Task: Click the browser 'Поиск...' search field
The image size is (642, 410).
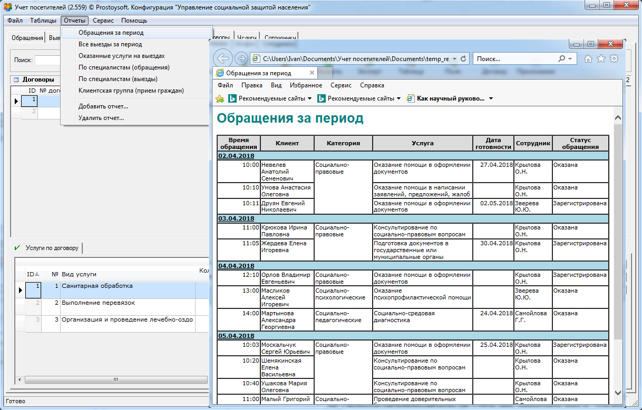Action: (x=514, y=59)
